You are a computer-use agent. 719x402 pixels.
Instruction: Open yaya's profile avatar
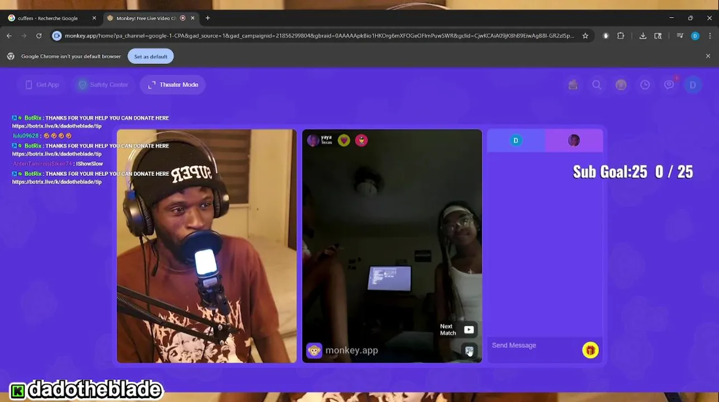click(313, 140)
